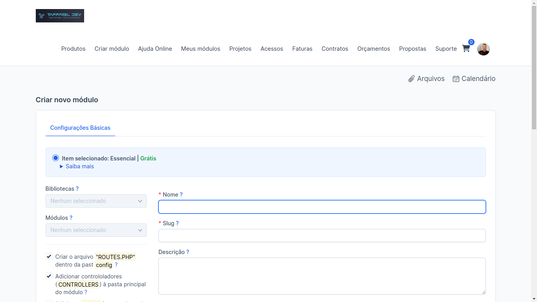Open the shopping cart icon

pyautogui.click(x=466, y=48)
